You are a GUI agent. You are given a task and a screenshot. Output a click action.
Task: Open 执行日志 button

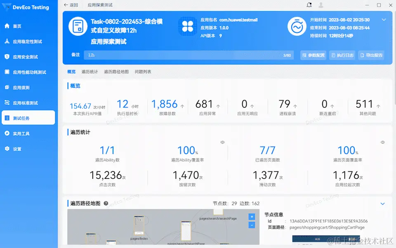coord(342,55)
